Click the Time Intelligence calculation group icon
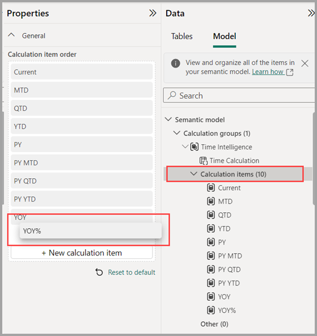This screenshot has height=336, width=317. (195, 147)
